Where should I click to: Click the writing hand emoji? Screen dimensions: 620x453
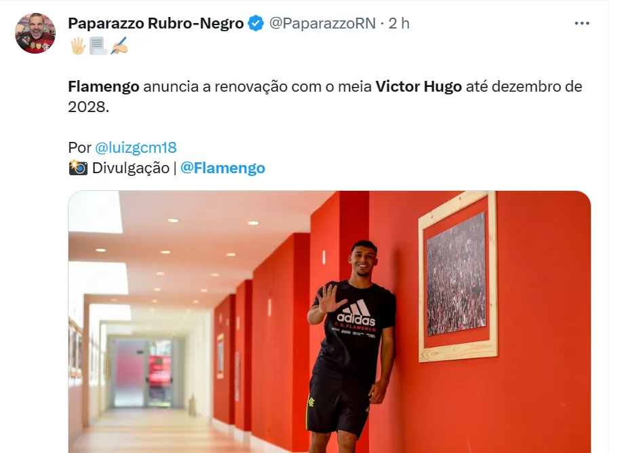pos(119,46)
